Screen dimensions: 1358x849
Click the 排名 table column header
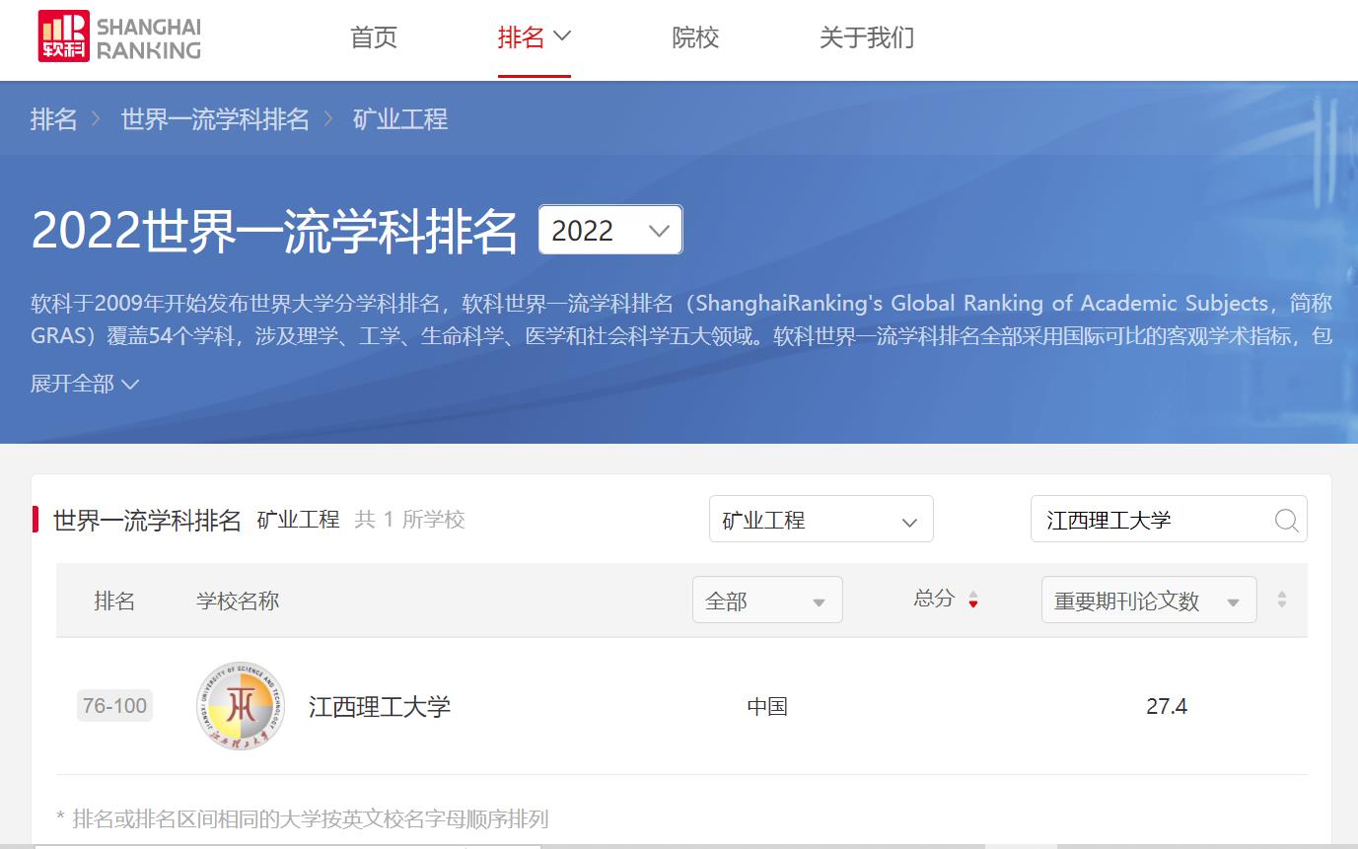click(114, 601)
